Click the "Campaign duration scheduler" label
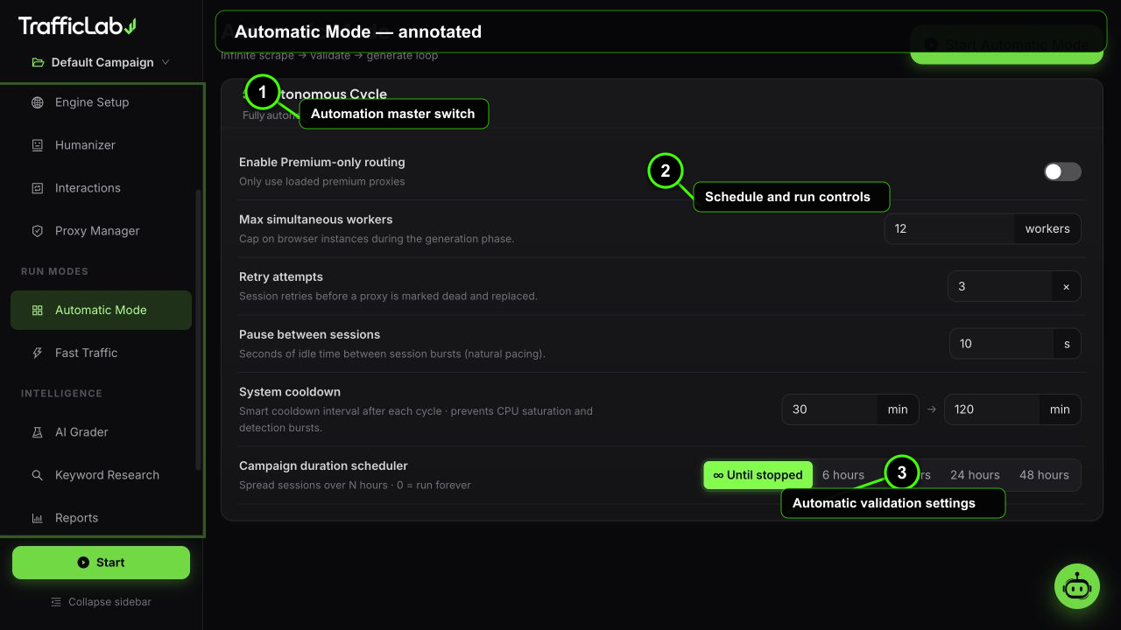 click(323, 465)
